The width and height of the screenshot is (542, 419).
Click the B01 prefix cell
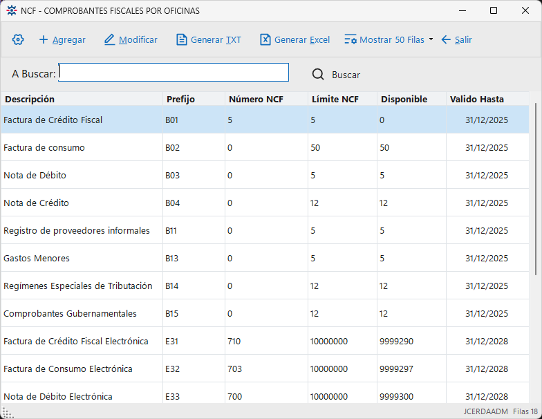coord(194,120)
